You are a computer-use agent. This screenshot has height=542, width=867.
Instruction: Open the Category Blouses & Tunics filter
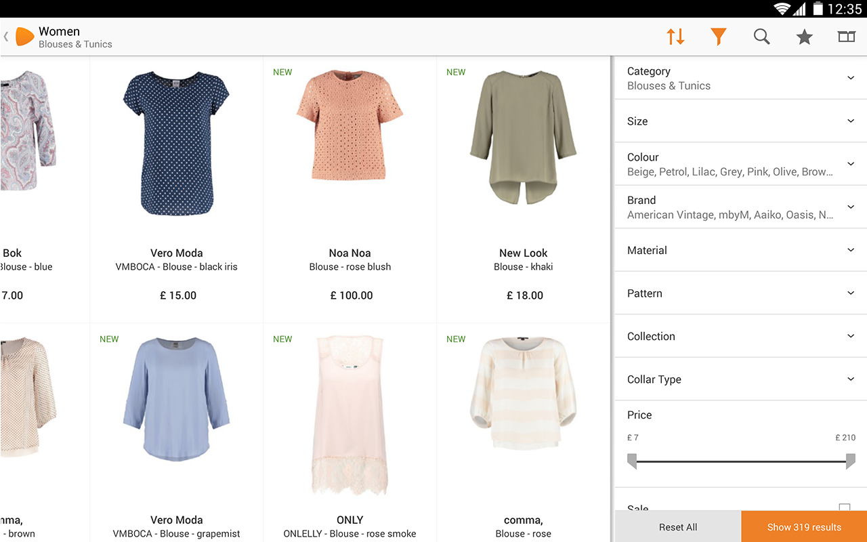[740, 78]
